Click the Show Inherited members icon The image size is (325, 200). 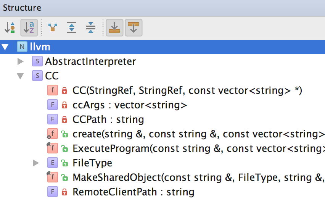pos(53,27)
